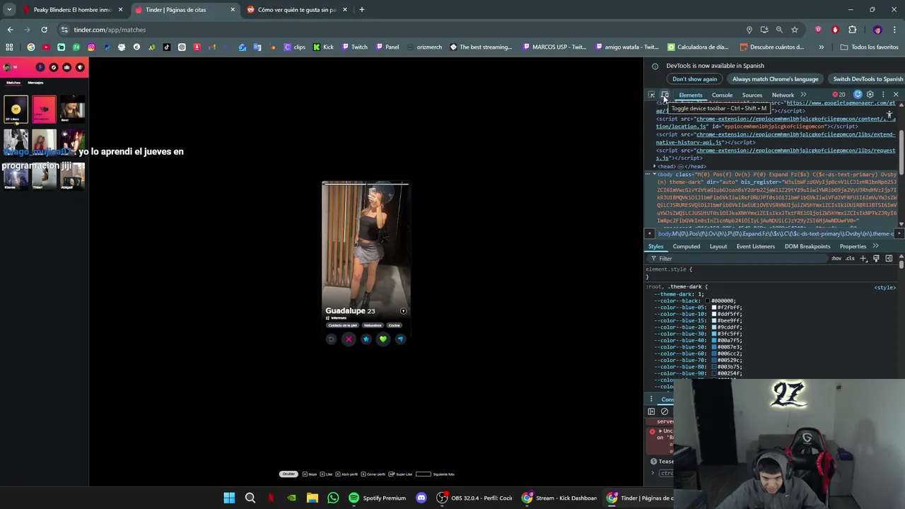Toggle the .cls classes panel
Image resolution: width=905 pixels, height=509 pixels.
point(850,259)
